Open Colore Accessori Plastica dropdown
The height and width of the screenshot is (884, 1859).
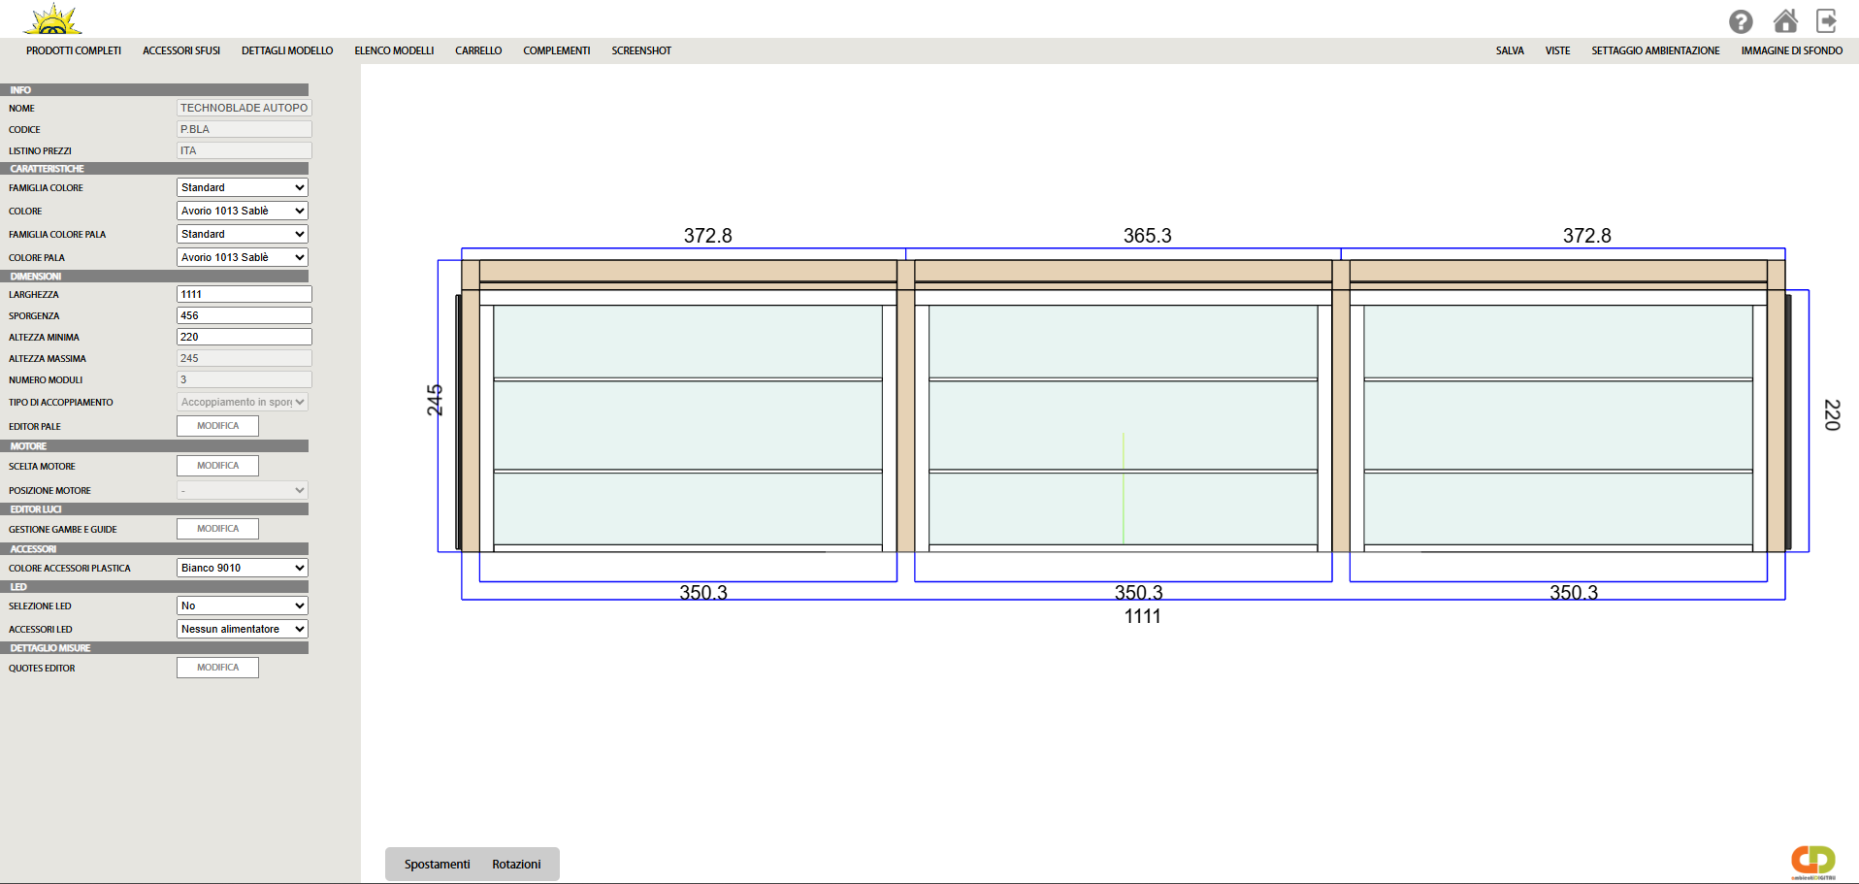(243, 568)
